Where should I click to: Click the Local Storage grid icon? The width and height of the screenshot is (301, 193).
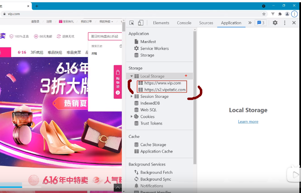[136, 76]
